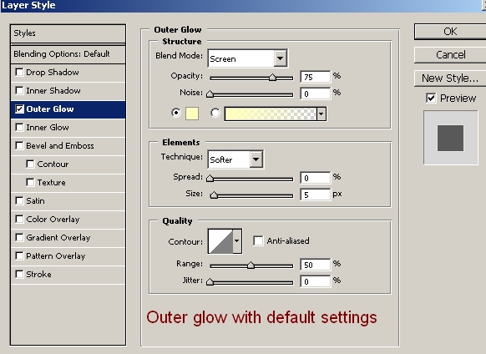Enable the Drop Shadow checkbox
This screenshot has height=354, width=486.
(x=19, y=73)
